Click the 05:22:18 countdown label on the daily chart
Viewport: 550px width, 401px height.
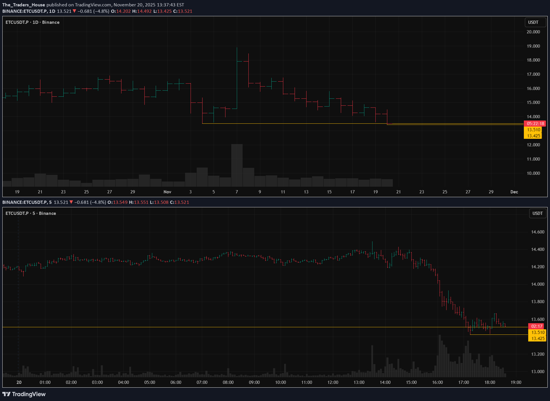(535, 124)
